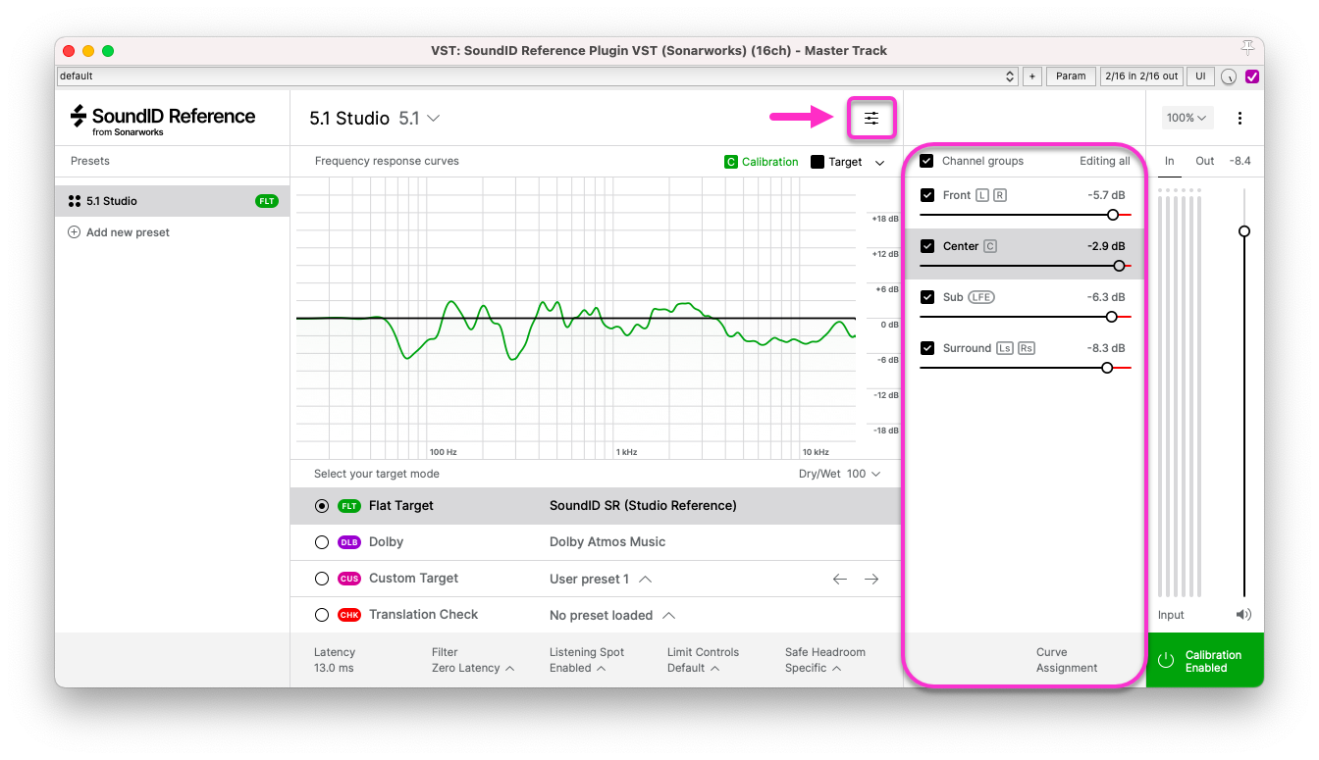
Task: Click the 5.1 Studio preset speaker-layout icon
Action: (74, 201)
